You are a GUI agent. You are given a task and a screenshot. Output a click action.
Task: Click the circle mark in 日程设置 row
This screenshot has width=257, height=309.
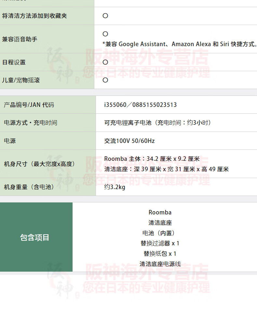tap(105, 62)
